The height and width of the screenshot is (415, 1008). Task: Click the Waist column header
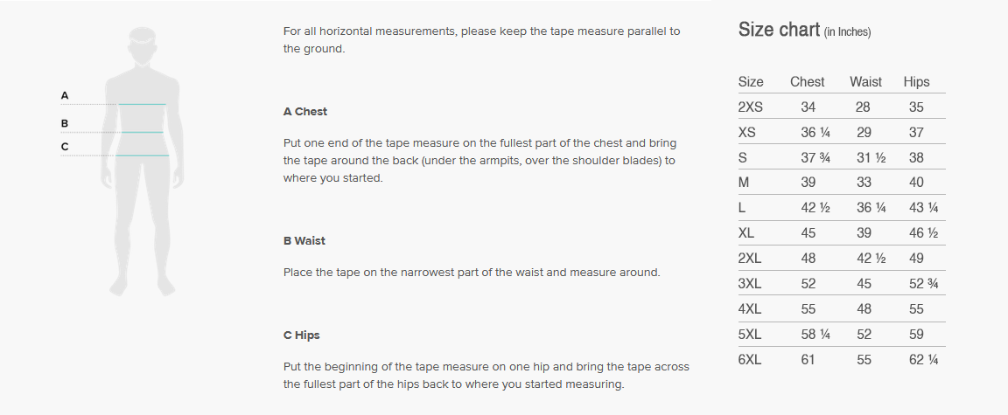point(865,82)
